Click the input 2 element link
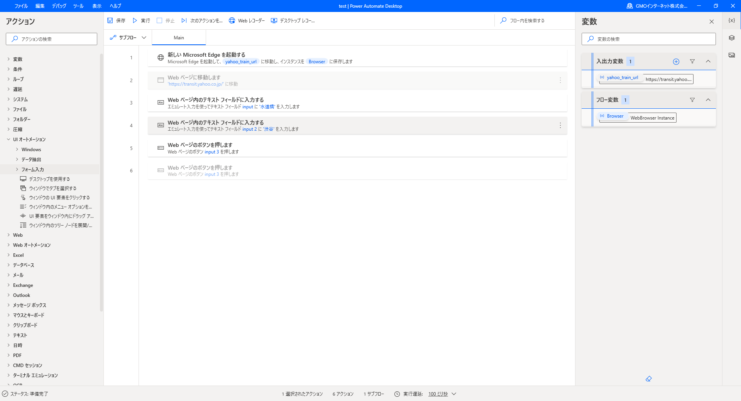Viewport: 741px width, 401px height. [249, 129]
